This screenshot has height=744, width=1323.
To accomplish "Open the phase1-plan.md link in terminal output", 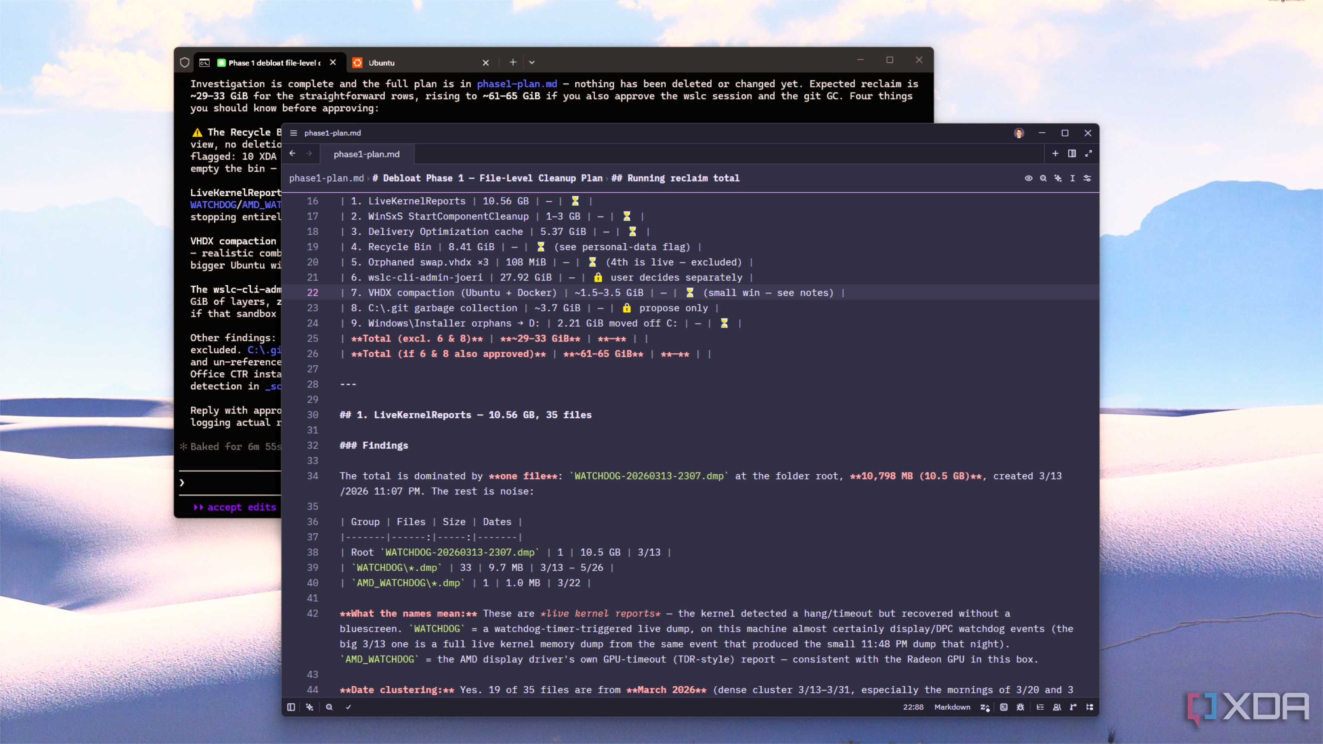I will [x=517, y=84].
